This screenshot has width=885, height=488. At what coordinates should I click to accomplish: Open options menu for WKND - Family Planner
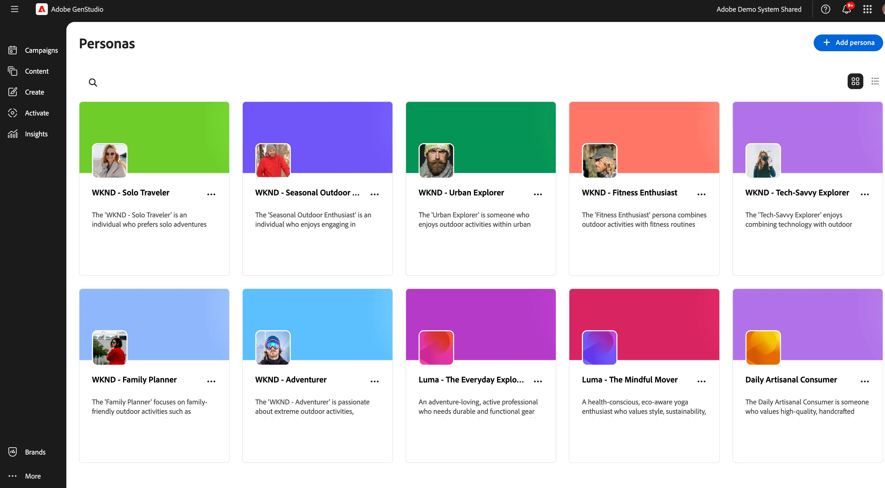coord(211,381)
